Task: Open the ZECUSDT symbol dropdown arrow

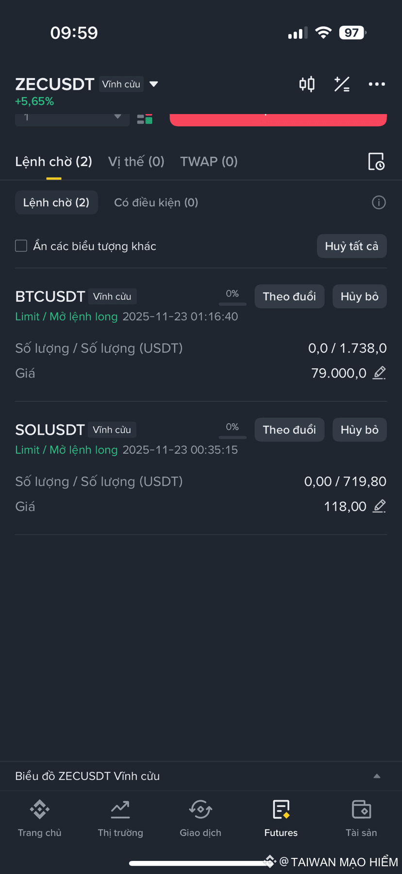Action: tap(154, 84)
